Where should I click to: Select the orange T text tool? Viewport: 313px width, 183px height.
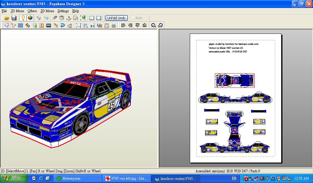[x=42, y=26]
